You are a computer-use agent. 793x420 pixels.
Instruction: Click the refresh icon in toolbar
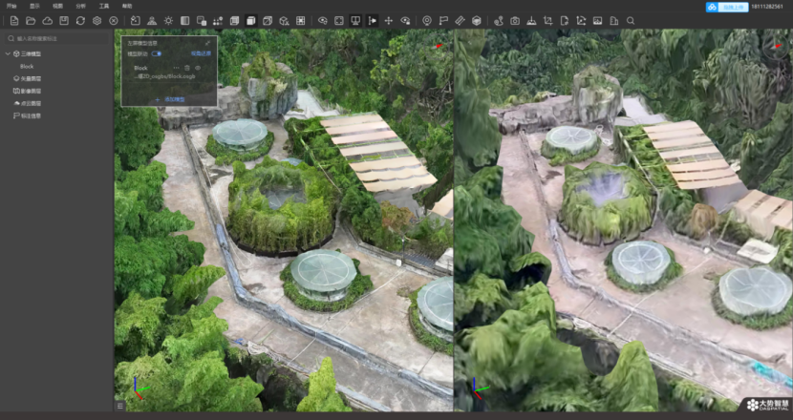pos(80,20)
